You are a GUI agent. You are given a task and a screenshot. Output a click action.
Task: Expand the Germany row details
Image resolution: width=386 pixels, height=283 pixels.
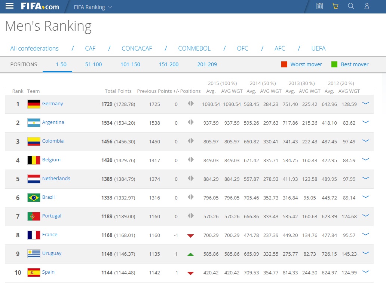tap(365, 103)
